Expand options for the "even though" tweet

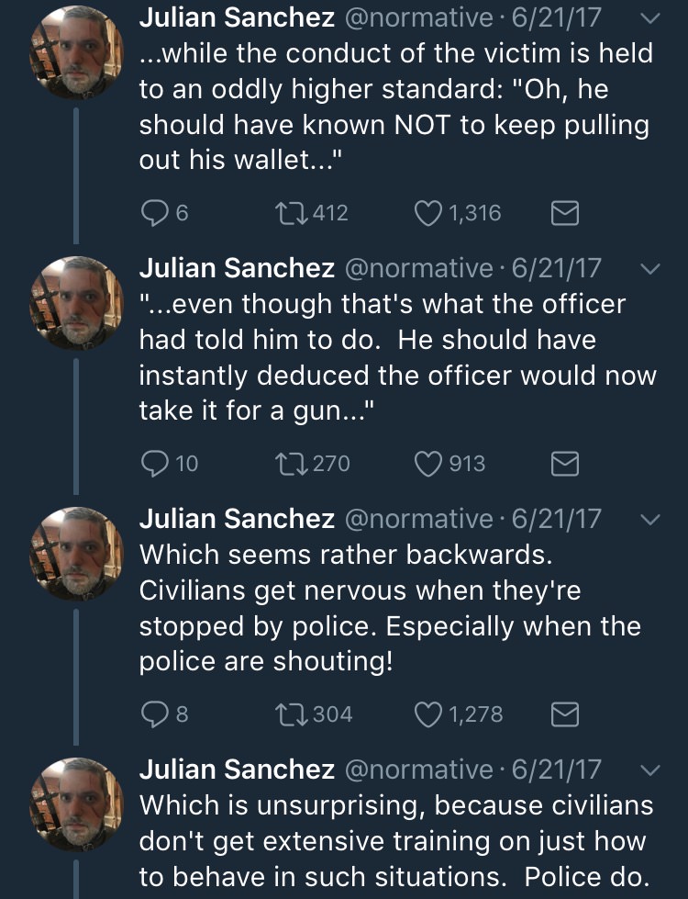click(x=649, y=269)
